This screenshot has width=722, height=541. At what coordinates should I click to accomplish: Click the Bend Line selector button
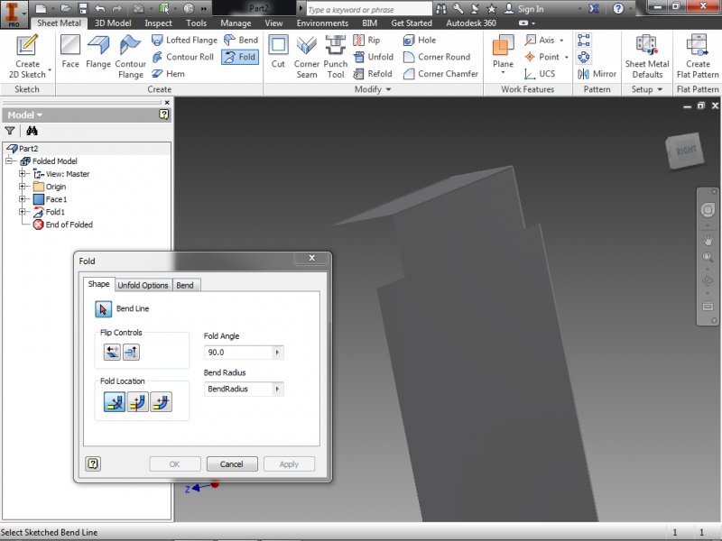click(x=103, y=308)
